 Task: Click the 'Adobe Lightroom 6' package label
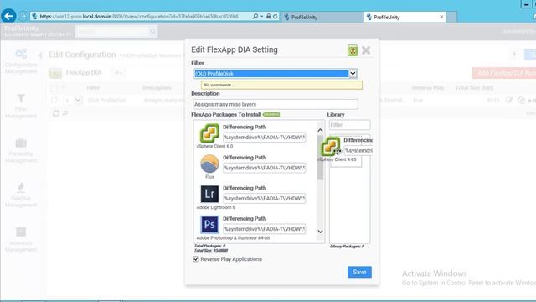click(x=216, y=207)
